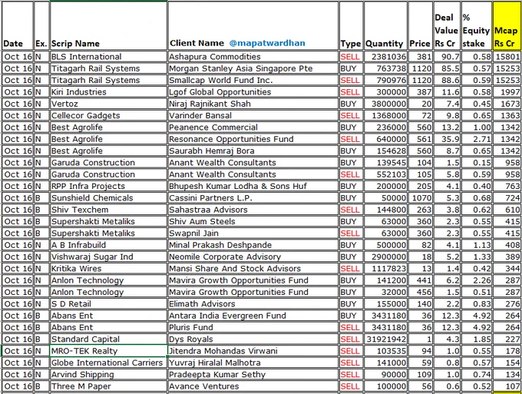
Task: Click Niraj Rajnikant Shah cell
Action: (253, 104)
